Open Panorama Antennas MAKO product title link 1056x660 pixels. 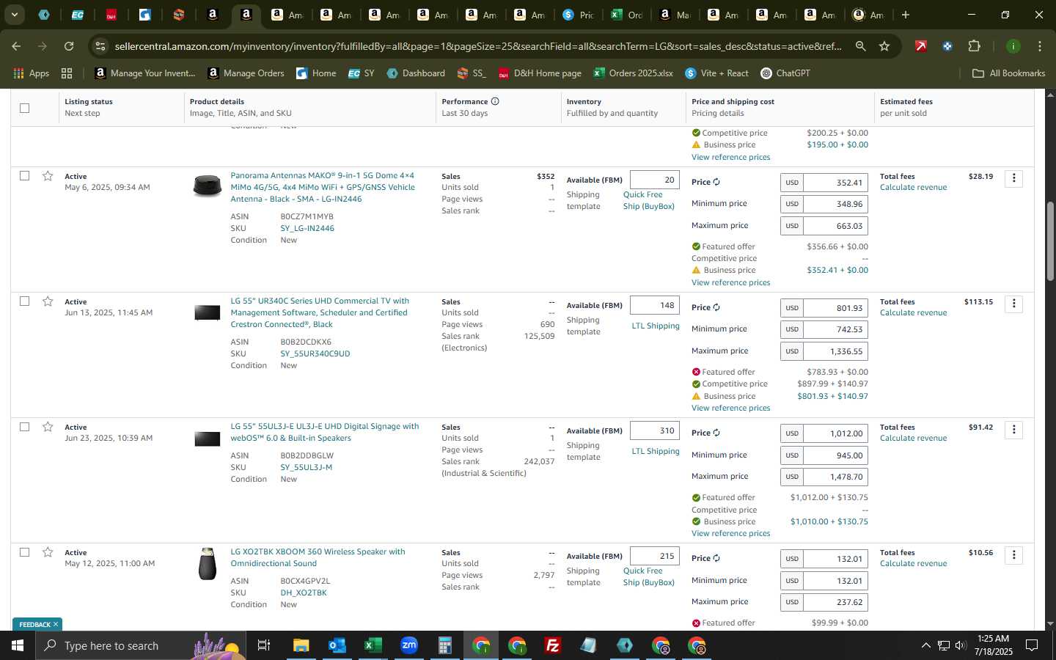pos(323,187)
